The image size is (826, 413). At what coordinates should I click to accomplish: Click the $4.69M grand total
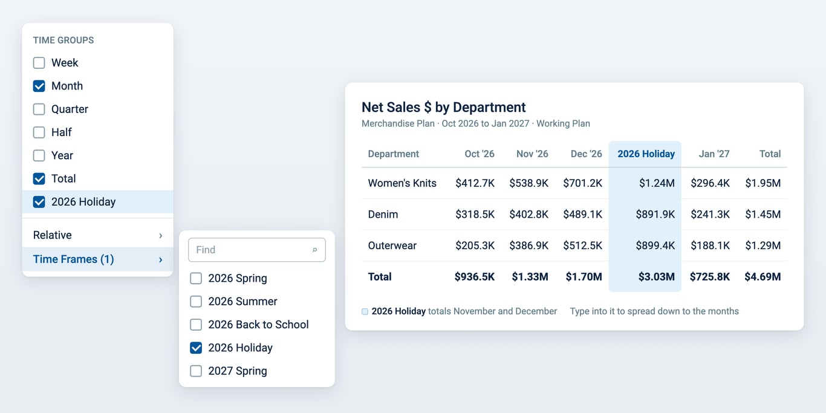(763, 277)
